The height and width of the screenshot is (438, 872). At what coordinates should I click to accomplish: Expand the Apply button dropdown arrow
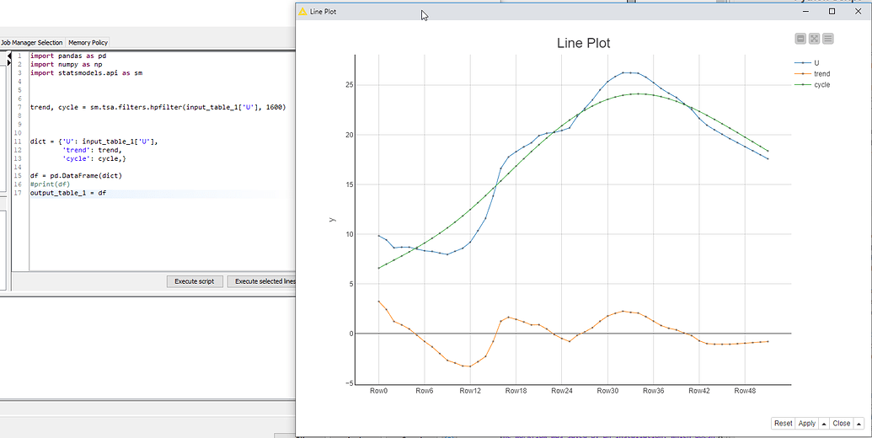pyautogui.click(x=824, y=424)
